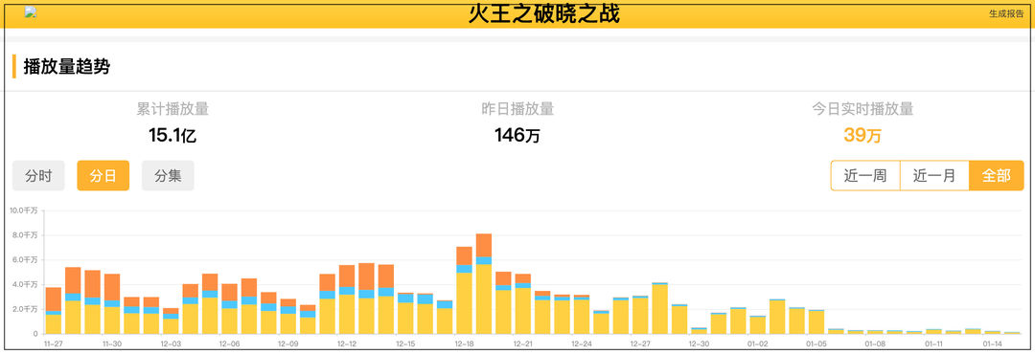The width and height of the screenshot is (1035, 354).
Task: Show the 近一周 range
Action: [864, 175]
